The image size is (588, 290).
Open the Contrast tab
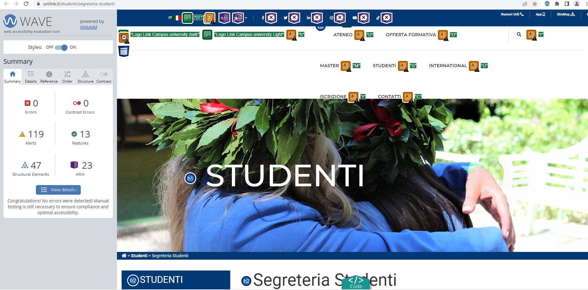pyautogui.click(x=104, y=77)
